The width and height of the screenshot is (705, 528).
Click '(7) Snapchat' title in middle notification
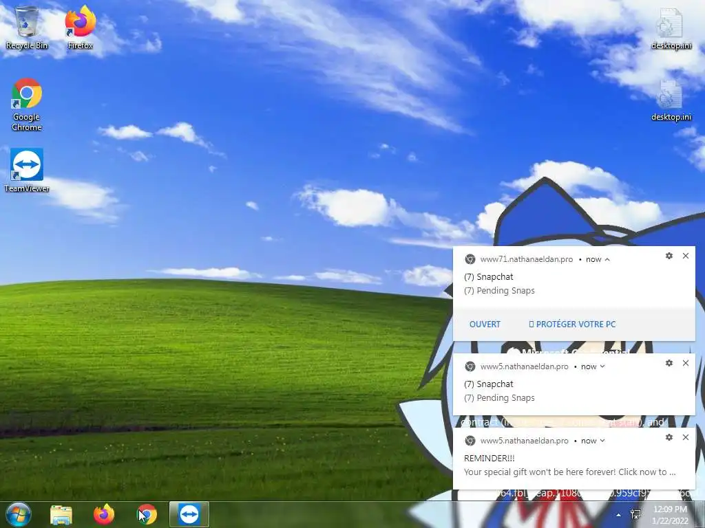coord(488,384)
